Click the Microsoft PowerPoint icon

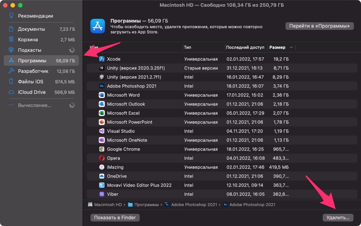pos(102,122)
